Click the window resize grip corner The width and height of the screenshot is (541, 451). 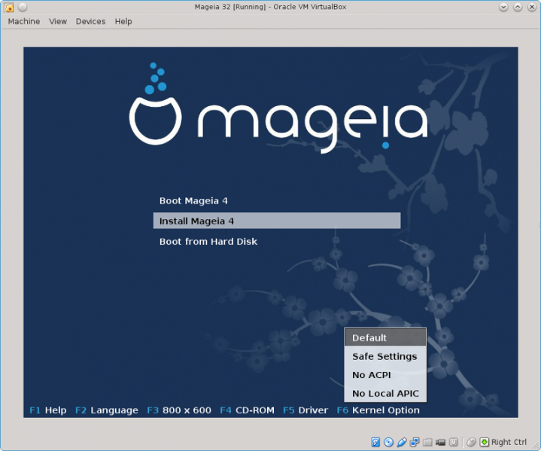click(x=535, y=446)
